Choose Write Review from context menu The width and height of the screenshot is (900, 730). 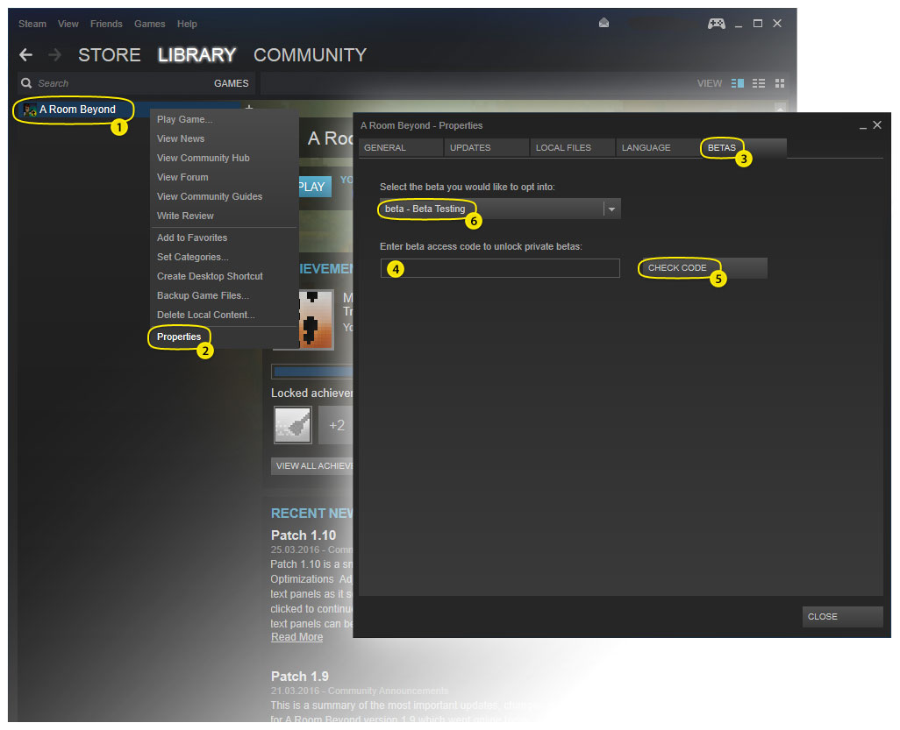coord(224,216)
